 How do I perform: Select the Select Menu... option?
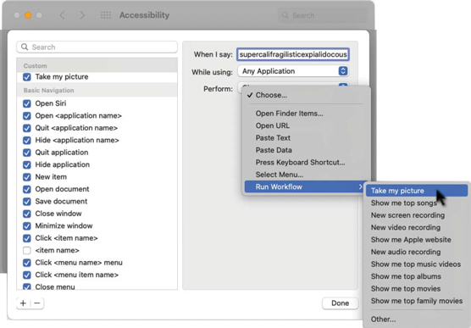[x=306, y=175]
